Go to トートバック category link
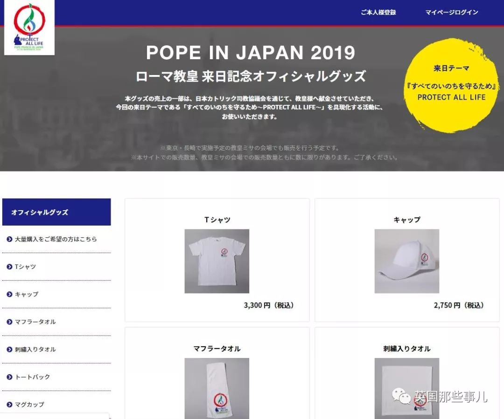The height and width of the screenshot is (419, 504). pos(33,377)
